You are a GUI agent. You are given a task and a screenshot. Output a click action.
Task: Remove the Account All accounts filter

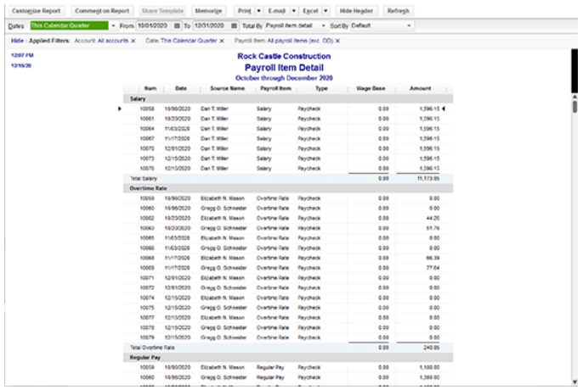click(133, 41)
